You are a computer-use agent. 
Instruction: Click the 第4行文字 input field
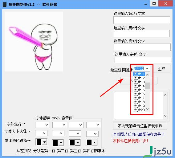143,60
